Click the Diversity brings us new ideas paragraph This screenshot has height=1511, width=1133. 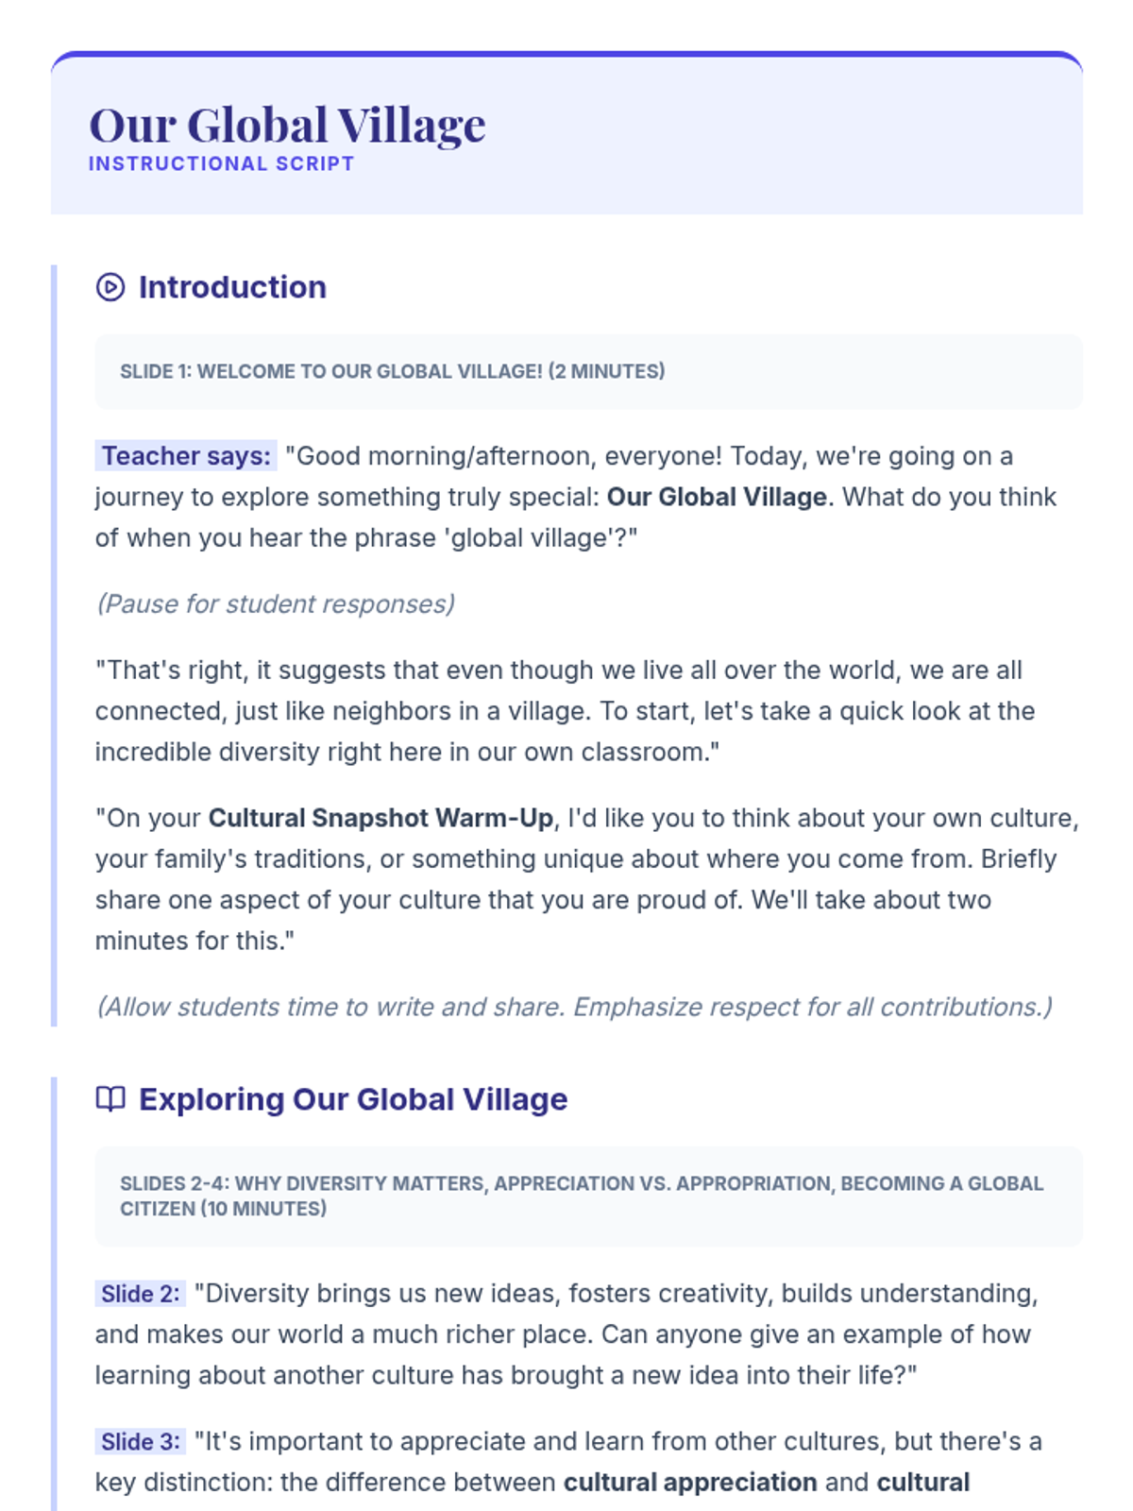click(566, 1334)
